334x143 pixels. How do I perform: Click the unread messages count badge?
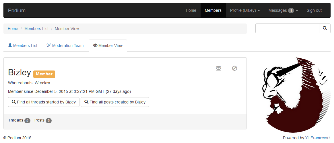291,10
